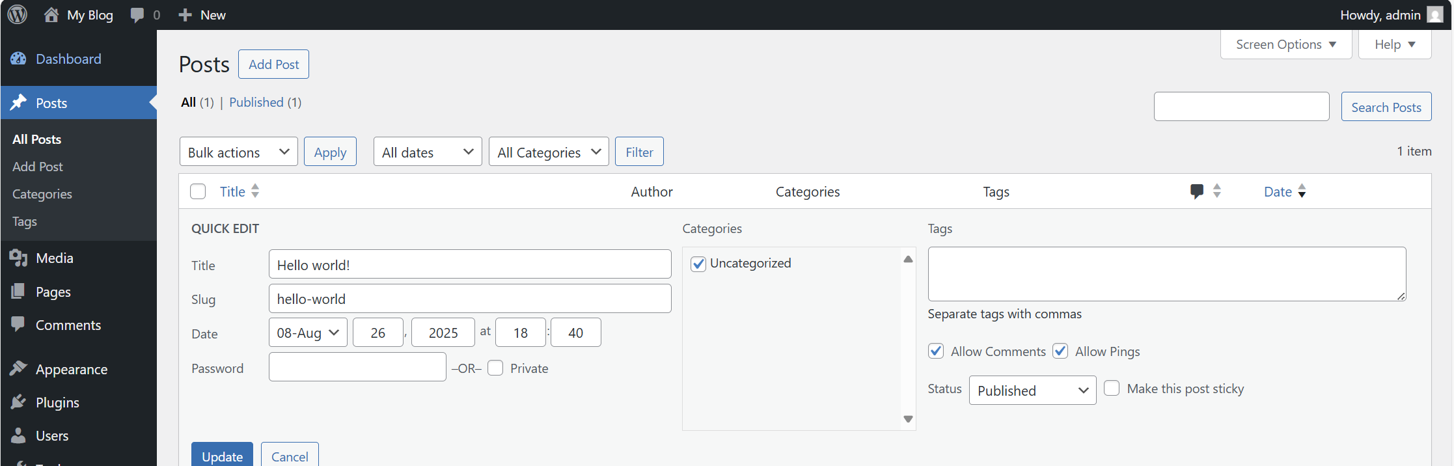Open the Media library icon
1454x466 pixels.
point(18,258)
